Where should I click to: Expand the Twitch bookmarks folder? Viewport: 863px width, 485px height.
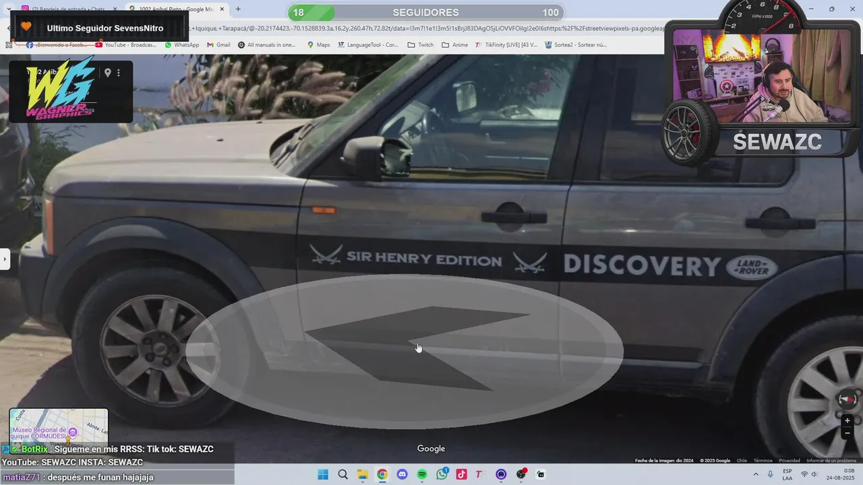pyautogui.click(x=421, y=44)
